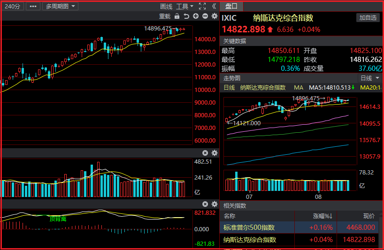Switch to the 盘口 tab
Viewport: 384px width, 250px height.
[231, 7]
